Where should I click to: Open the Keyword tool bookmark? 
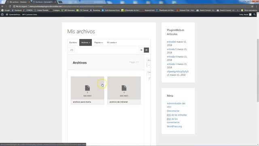tap(148, 10)
